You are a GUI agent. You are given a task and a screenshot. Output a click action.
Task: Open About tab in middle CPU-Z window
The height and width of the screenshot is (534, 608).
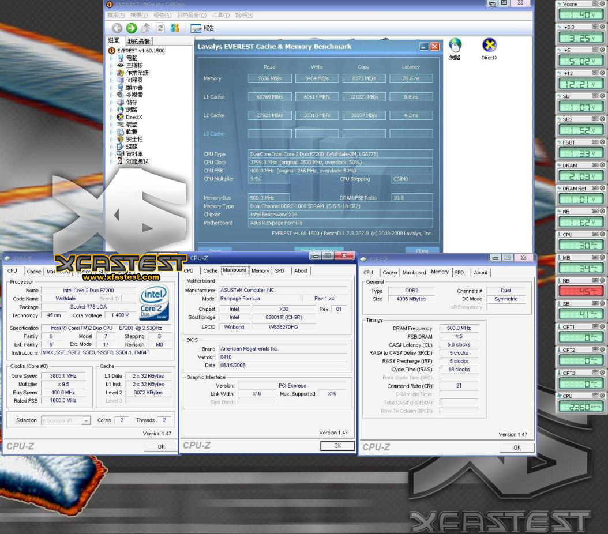pyautogui.click(x=301, y=271)
